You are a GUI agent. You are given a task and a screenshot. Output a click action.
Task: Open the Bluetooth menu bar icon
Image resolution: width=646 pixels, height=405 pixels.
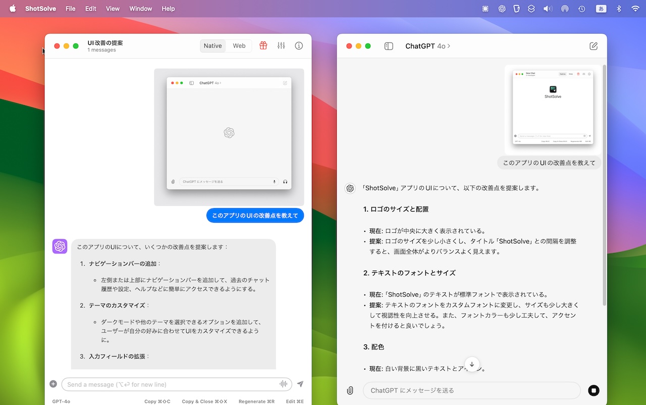[619, 9]
